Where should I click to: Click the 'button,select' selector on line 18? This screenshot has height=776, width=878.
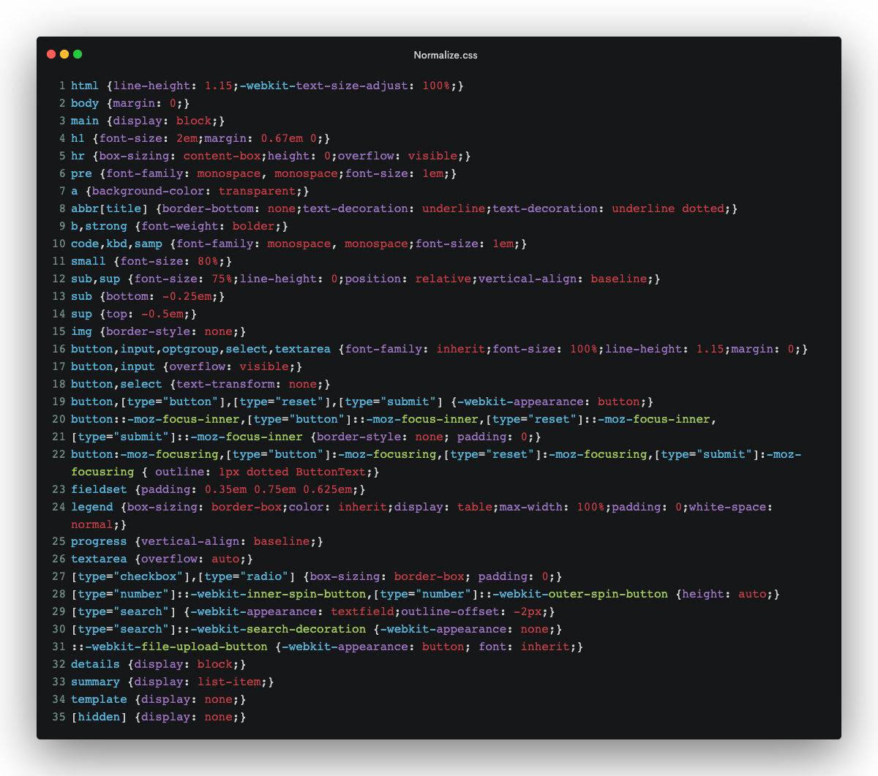click(x=116, y=384)
